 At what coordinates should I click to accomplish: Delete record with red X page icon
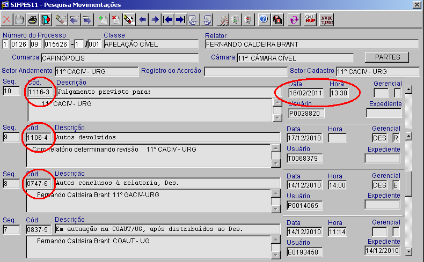coord(116,20)
